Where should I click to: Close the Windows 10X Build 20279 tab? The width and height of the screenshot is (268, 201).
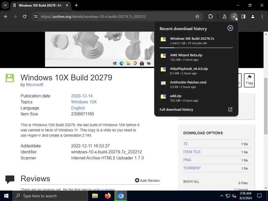point(67,5)
